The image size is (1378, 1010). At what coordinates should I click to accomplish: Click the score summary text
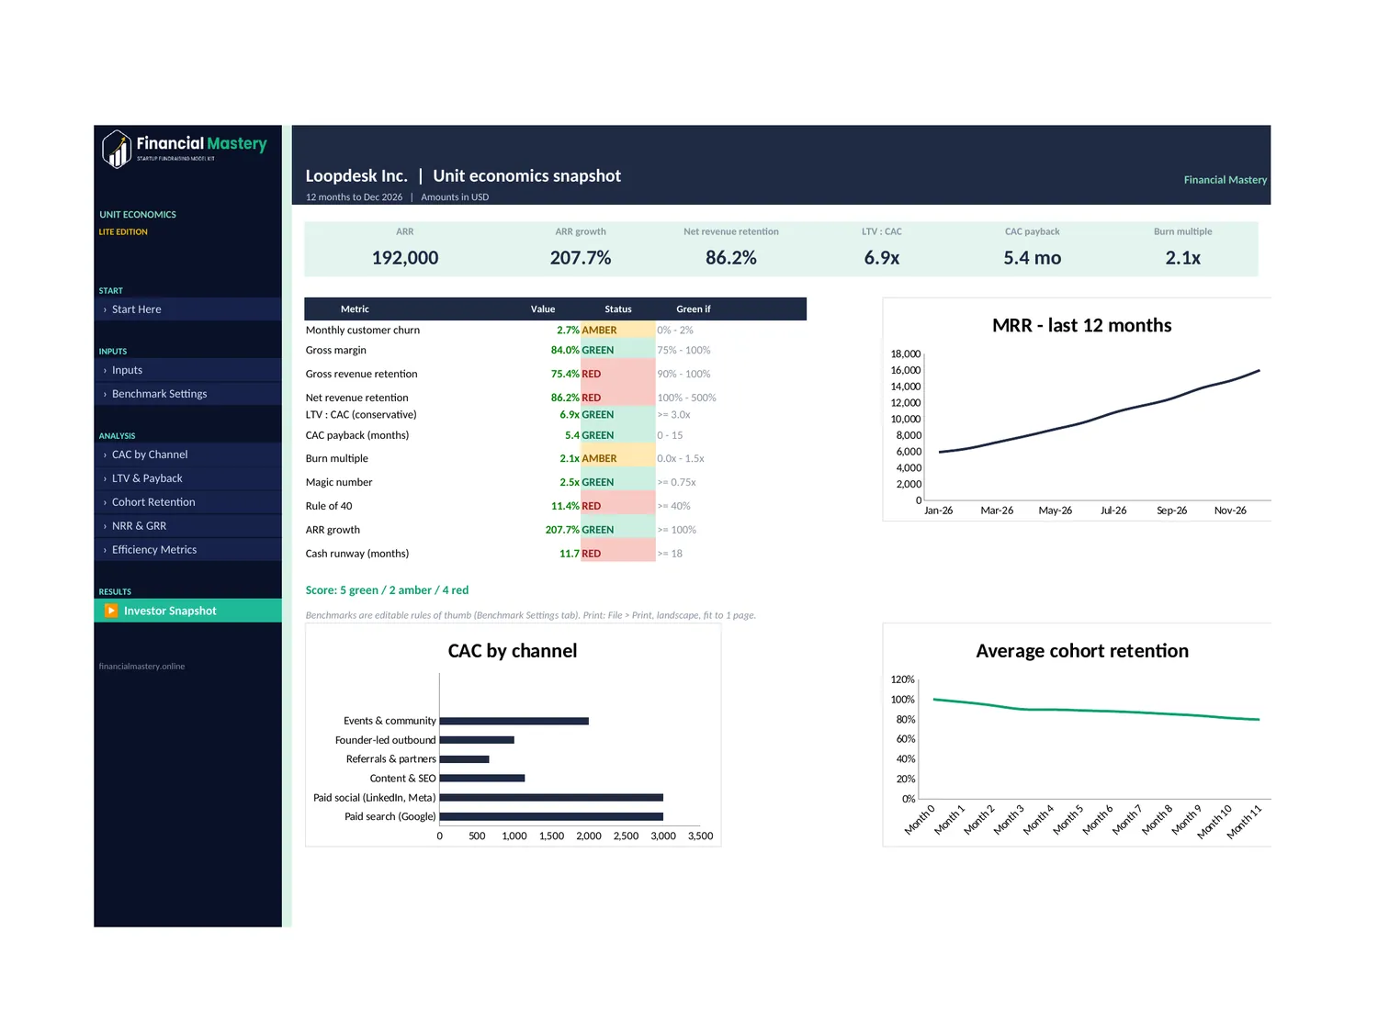[387, 590]
